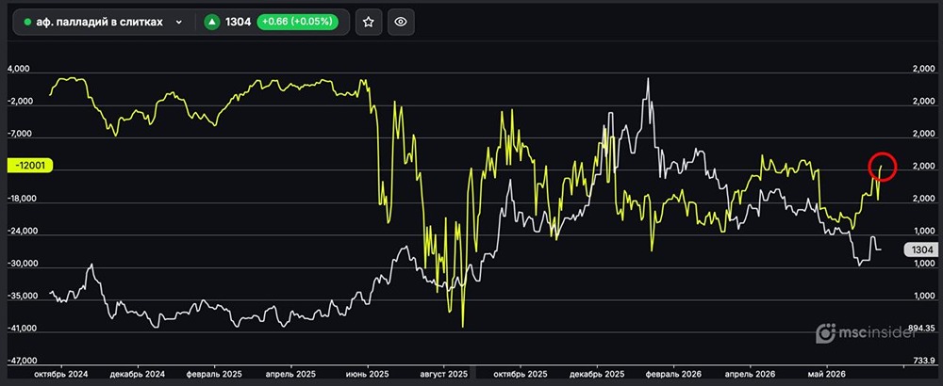Select октябрь 2024 on the time axis
The width and height of the screenshot is (943, 386).
tap(60, 374)
